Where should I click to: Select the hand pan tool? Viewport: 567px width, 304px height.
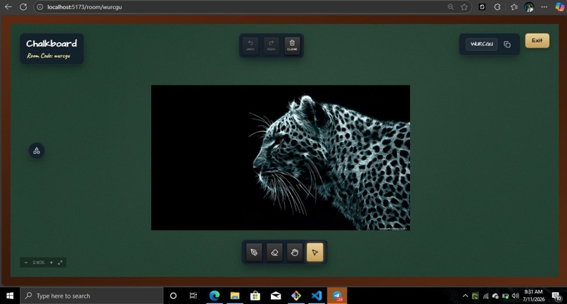coord(294,252)
